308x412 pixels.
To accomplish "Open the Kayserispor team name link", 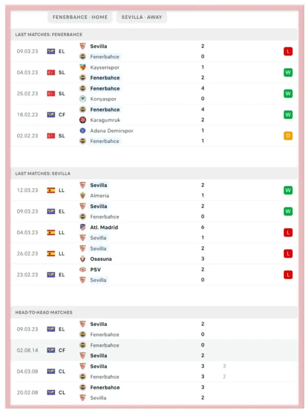I will 105,67.
